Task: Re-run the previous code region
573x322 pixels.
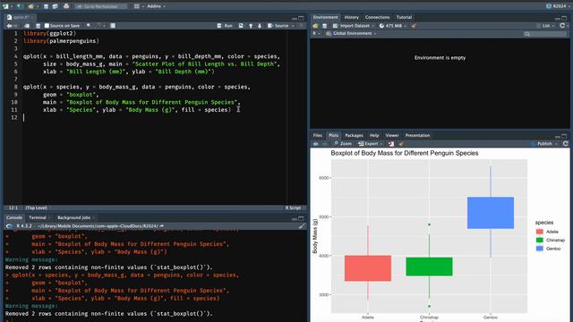Action: pyautogui.click(x=241, y=26)
